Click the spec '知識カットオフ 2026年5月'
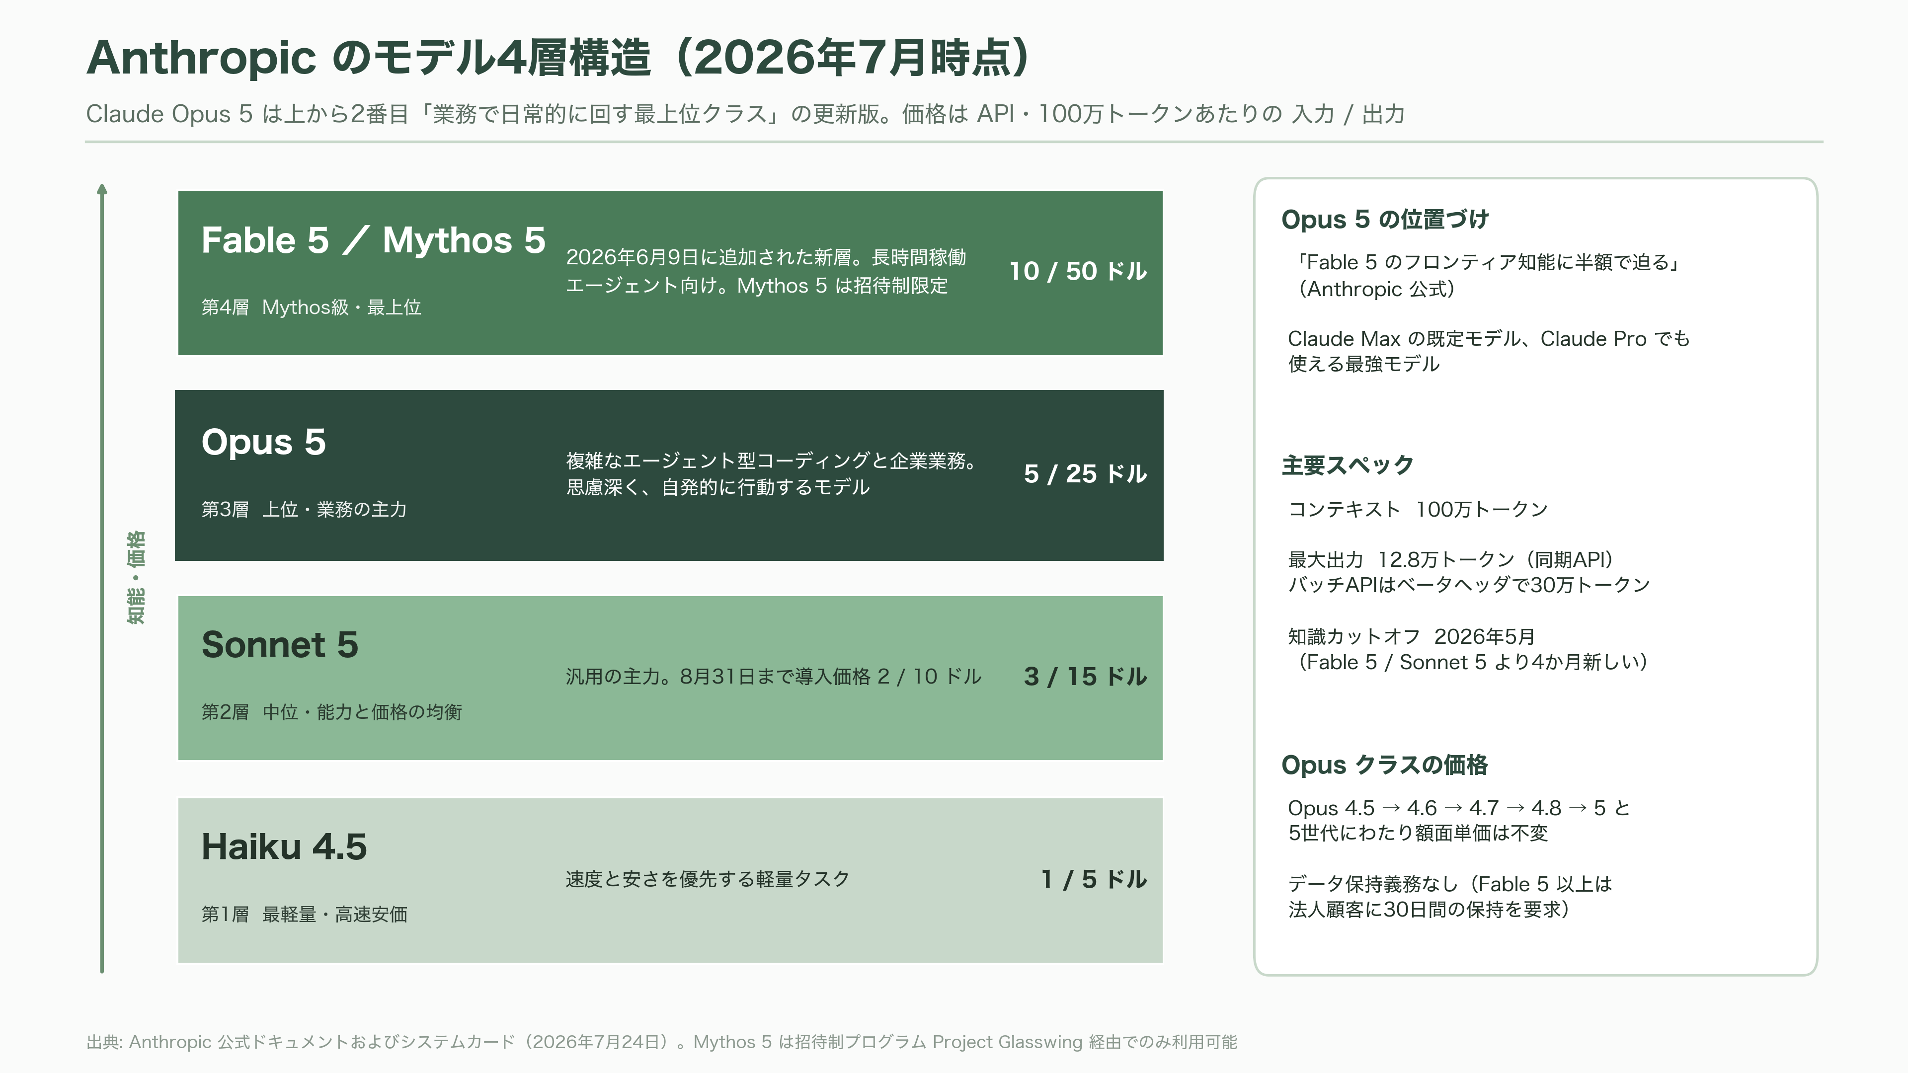 (1411, 637)
